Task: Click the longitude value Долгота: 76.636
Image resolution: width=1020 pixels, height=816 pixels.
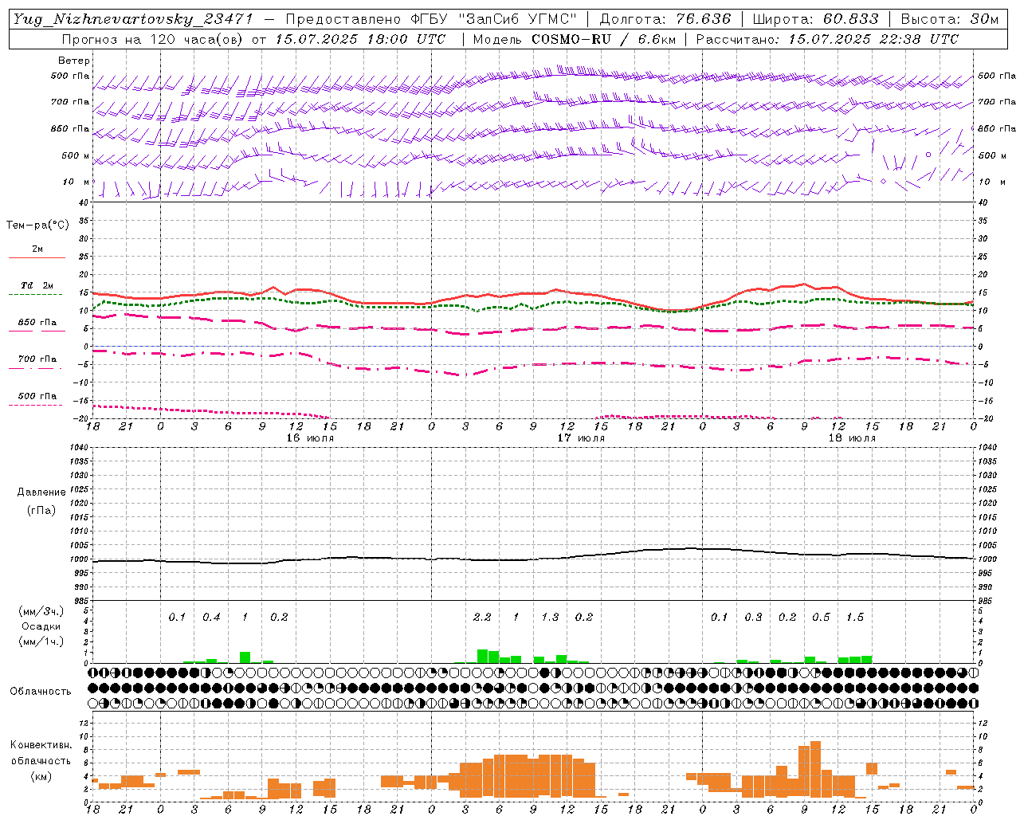Action: pyautogui.click(x=665, y=19)
